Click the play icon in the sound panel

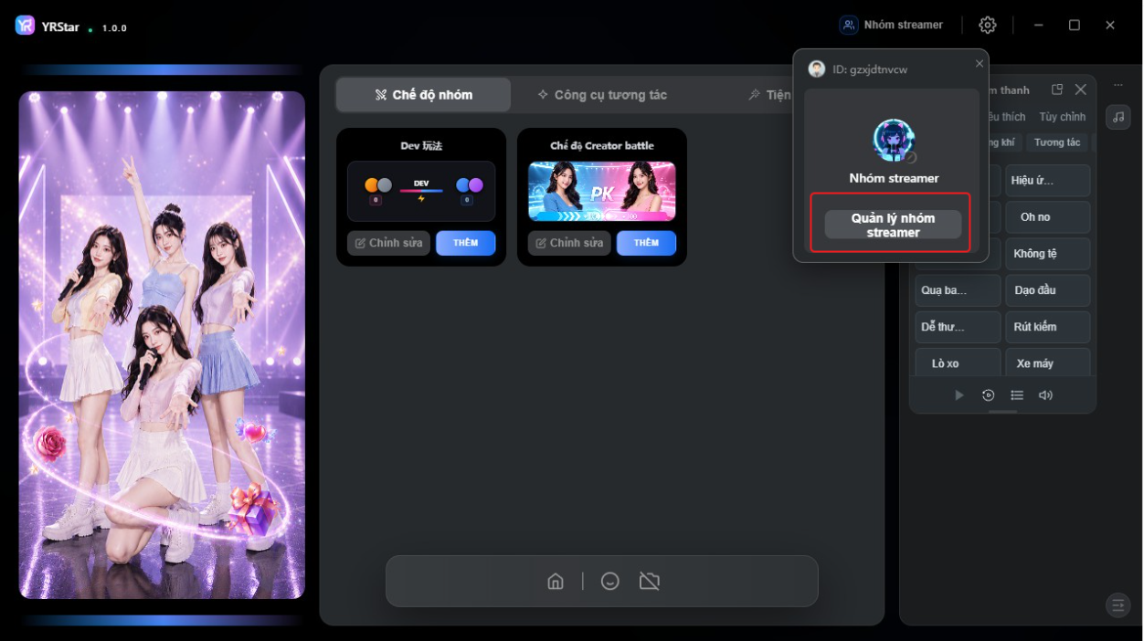[959, 395]
